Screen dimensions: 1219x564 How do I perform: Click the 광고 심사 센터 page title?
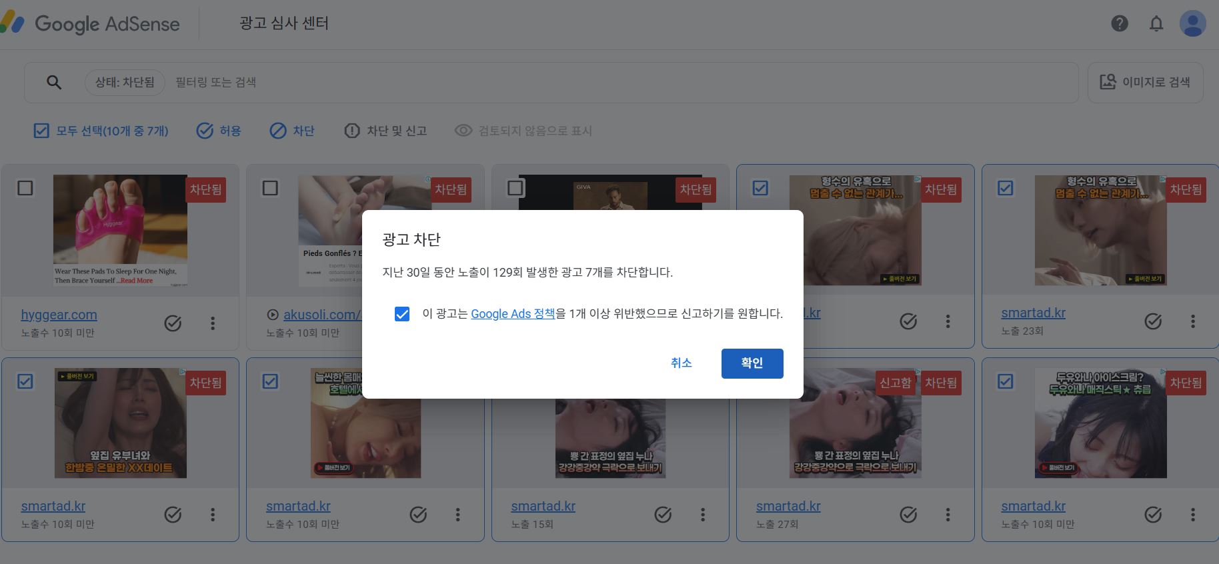click(284, 23)
